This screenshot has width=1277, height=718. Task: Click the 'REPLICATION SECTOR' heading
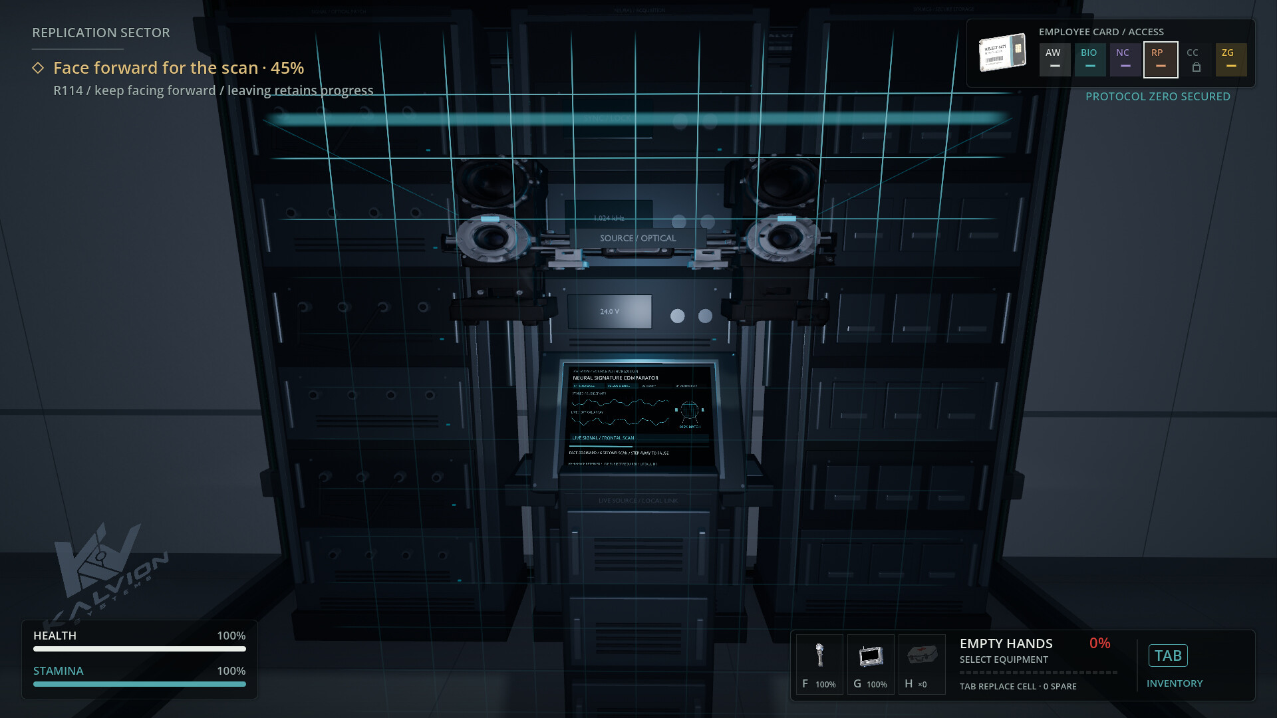[101, 33]
